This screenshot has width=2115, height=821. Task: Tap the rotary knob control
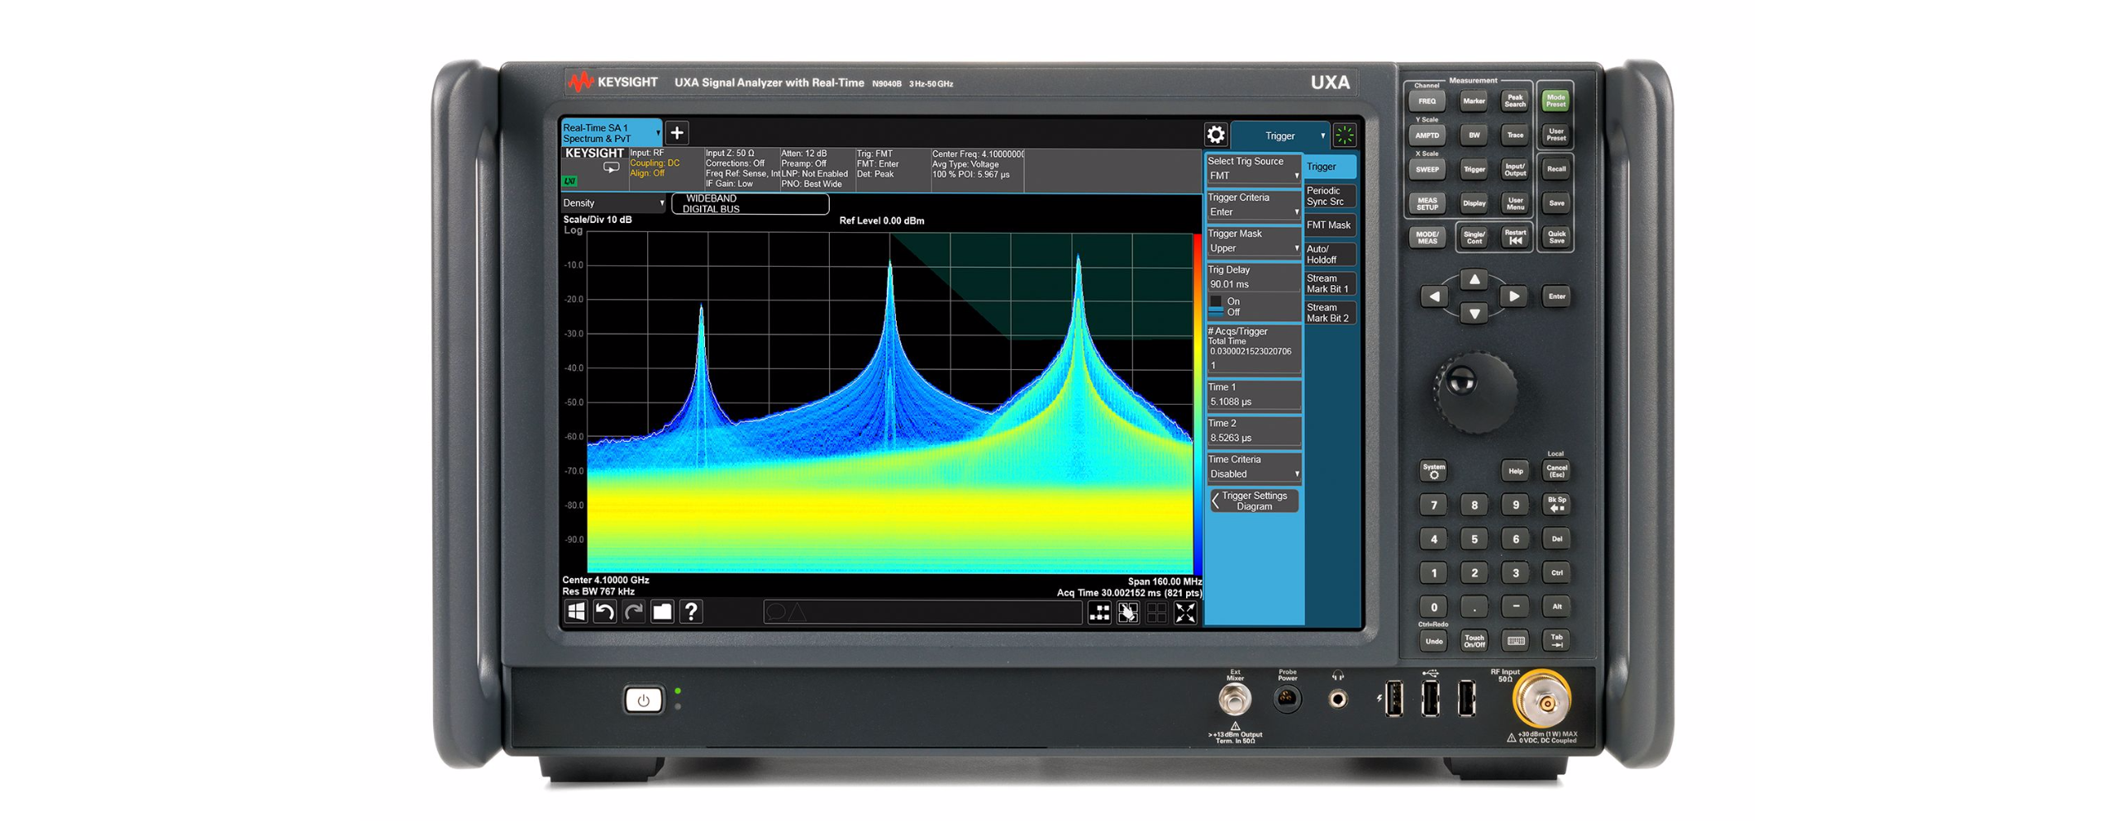[1474, 392]
